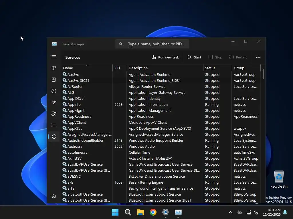Open the Performance page icon
Screen dimensions: 293x219
pos(54,80)
